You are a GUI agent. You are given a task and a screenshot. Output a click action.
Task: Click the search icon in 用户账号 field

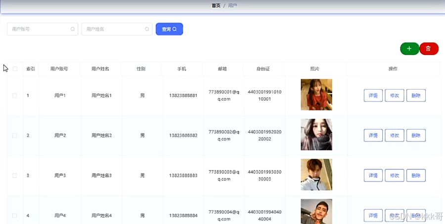tap(73, 29)
